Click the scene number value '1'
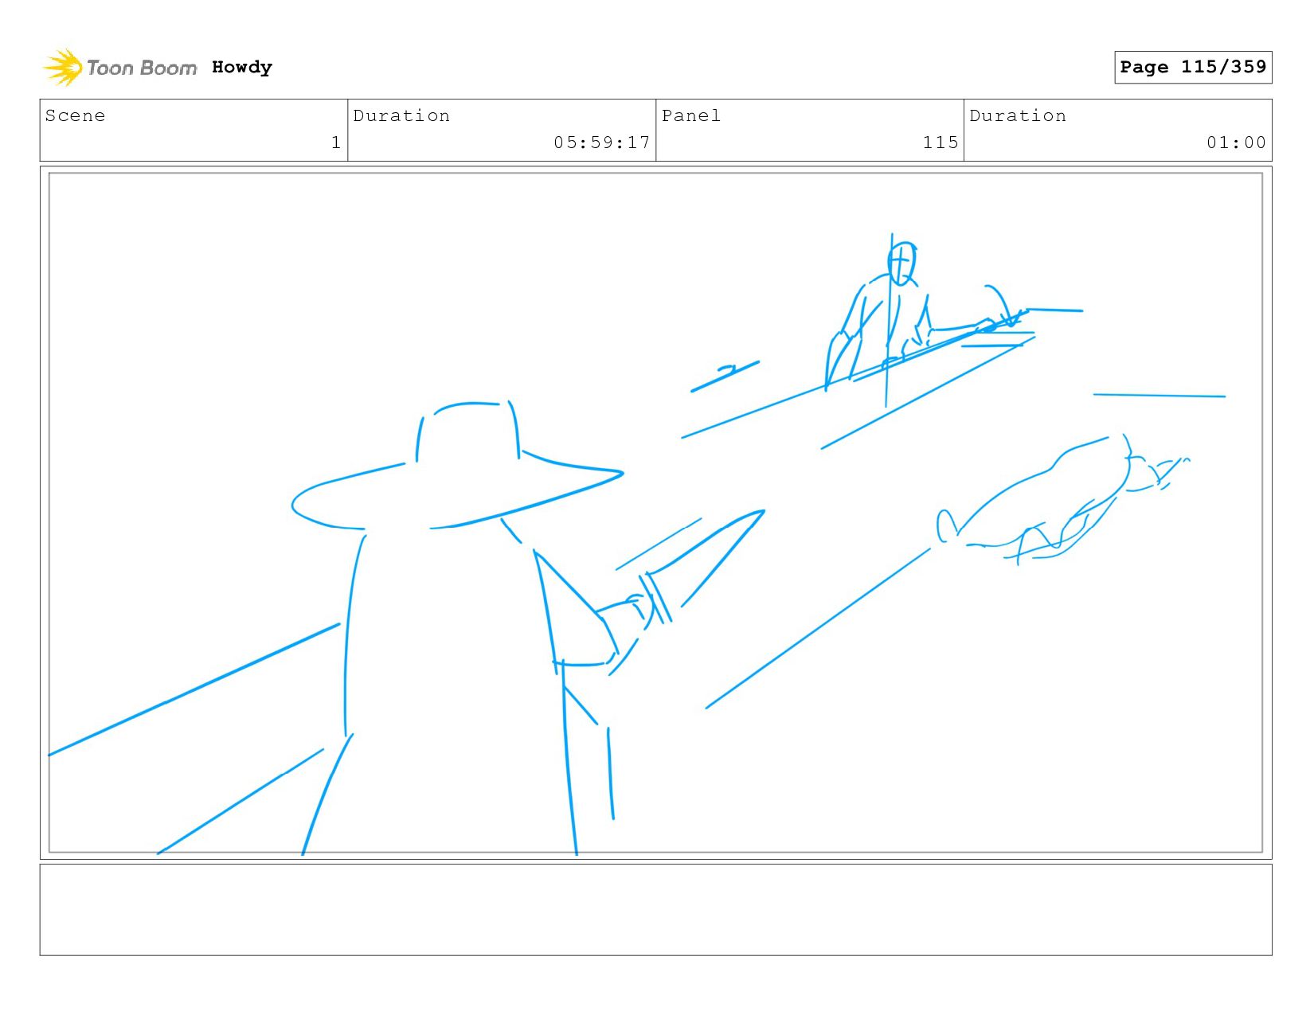 (336, 142)
